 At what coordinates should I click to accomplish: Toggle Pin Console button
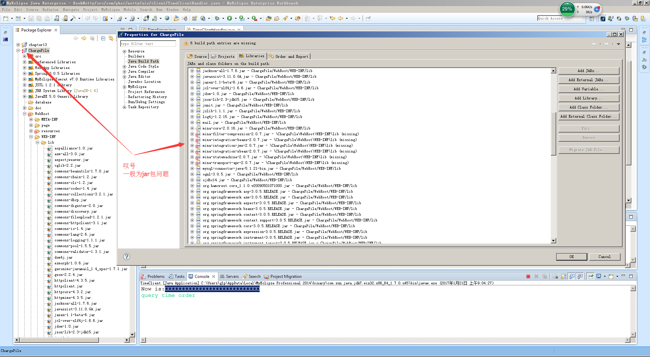[x=591, y=276]
